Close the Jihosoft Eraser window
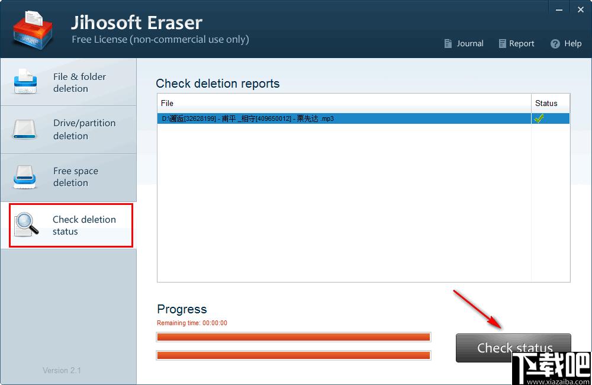The width and height of the screenshot is (592, 385). (x=581, y=10)
